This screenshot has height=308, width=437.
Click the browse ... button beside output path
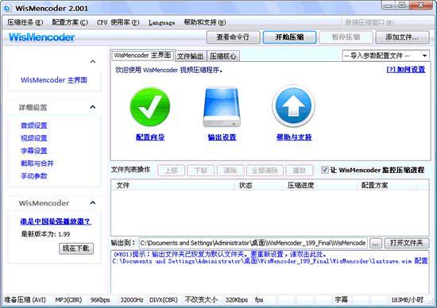[376, 244]
